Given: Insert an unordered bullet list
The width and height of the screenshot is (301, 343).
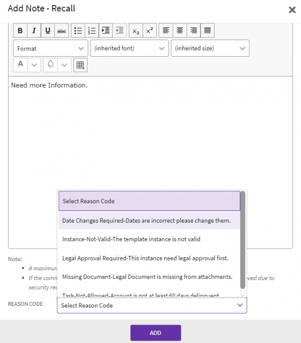Looking at the screenshot, I should tap(78, 30).
